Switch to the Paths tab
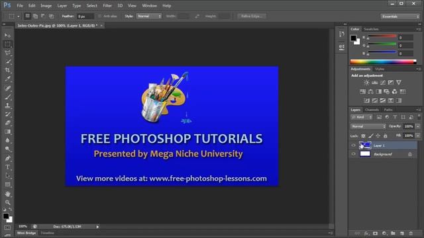This screenshot has width=424, height=238. pos(388,110)
